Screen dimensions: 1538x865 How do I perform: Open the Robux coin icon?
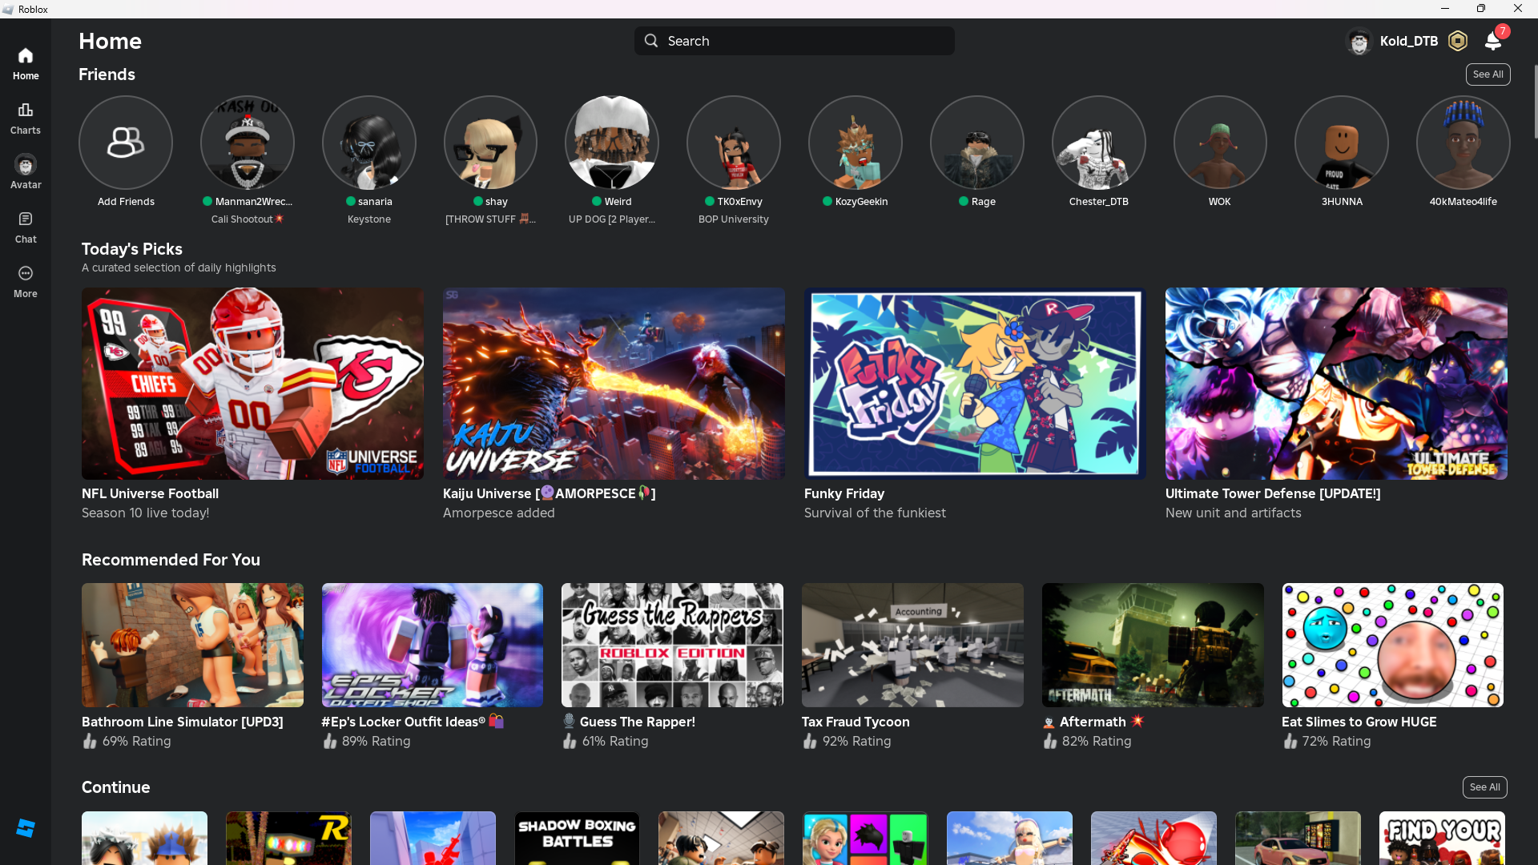click(x=1458, y=41)
